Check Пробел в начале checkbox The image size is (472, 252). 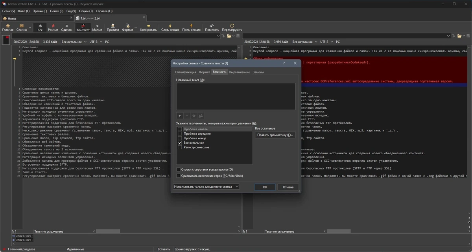[x=180, y=129]
